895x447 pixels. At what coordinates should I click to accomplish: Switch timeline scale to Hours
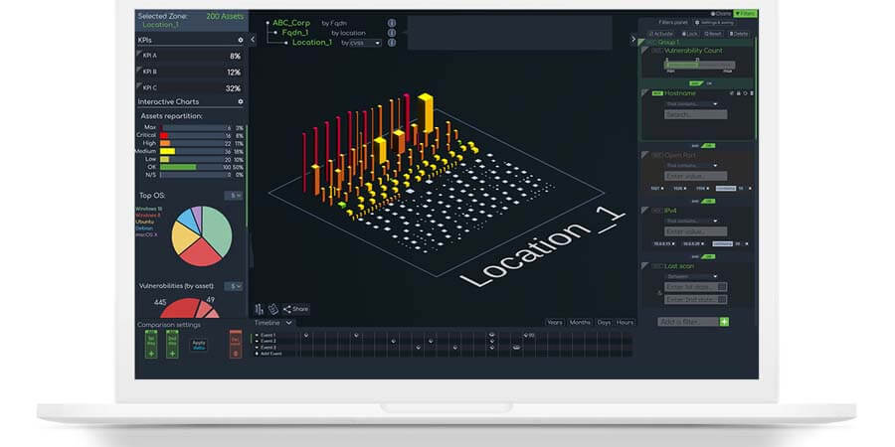(624, 323)
